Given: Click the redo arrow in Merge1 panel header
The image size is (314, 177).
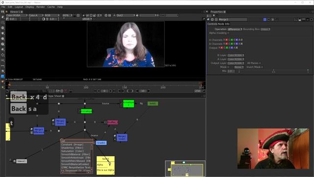Looking at the screenshot, I should (x=273, y=20).
